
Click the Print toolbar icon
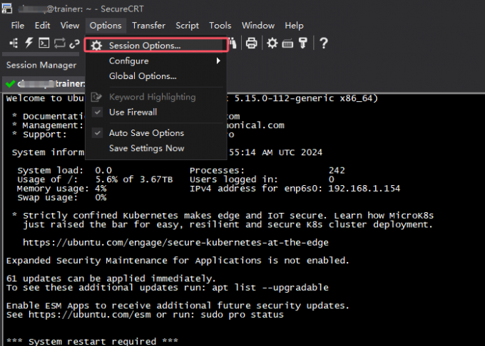tap(251, 43)
